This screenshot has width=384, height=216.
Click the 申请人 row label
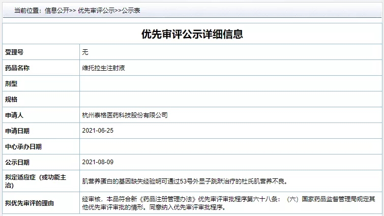14,115
